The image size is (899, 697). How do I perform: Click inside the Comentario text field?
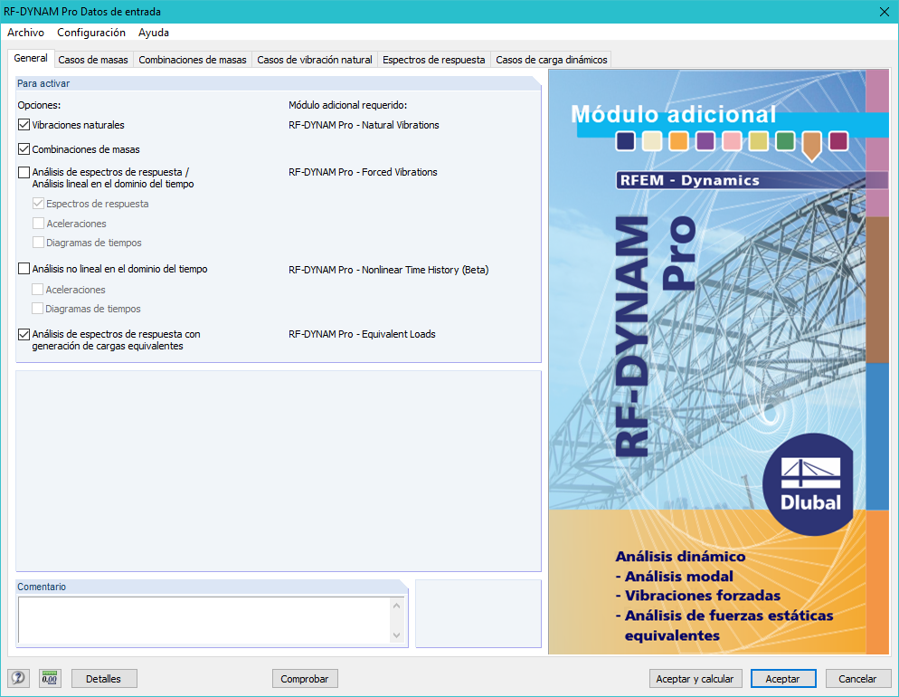pyautogui.click(x=204, y=620)
